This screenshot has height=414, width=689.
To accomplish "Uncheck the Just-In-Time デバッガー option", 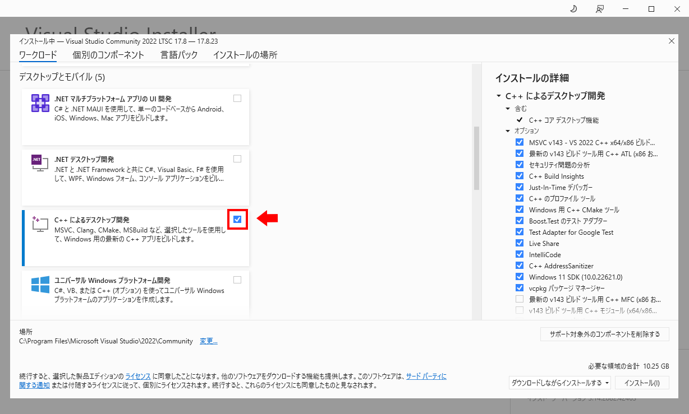I will pos(519,187).
